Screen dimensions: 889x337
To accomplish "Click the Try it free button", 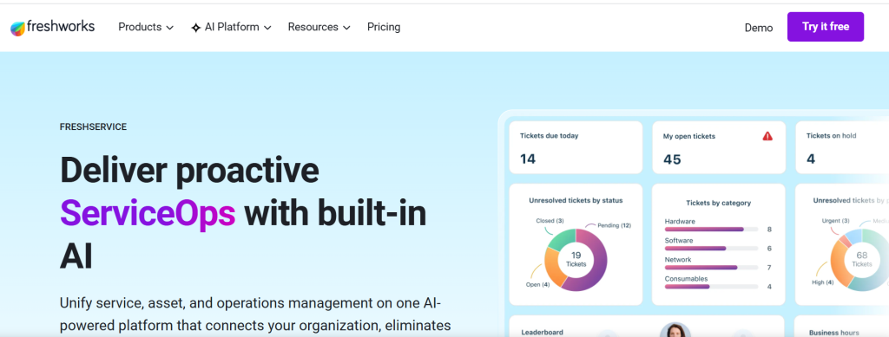I will point(826,27).
